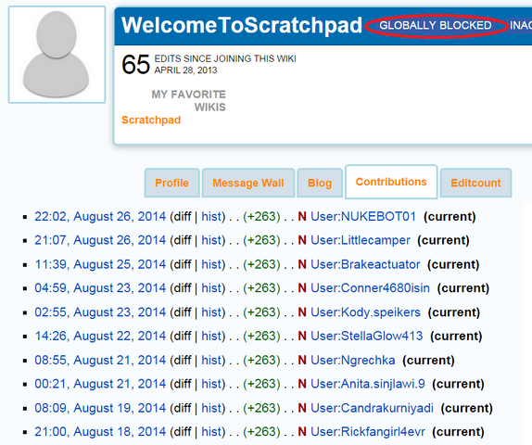Open User:NUKEBOT01 page link
Viewport: 532px width, 445px height.
click(363, 216)
